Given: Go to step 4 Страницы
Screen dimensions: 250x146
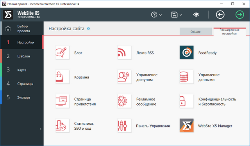Looking at the screenshot, I should pyautogui.click(x=22, y=83).
